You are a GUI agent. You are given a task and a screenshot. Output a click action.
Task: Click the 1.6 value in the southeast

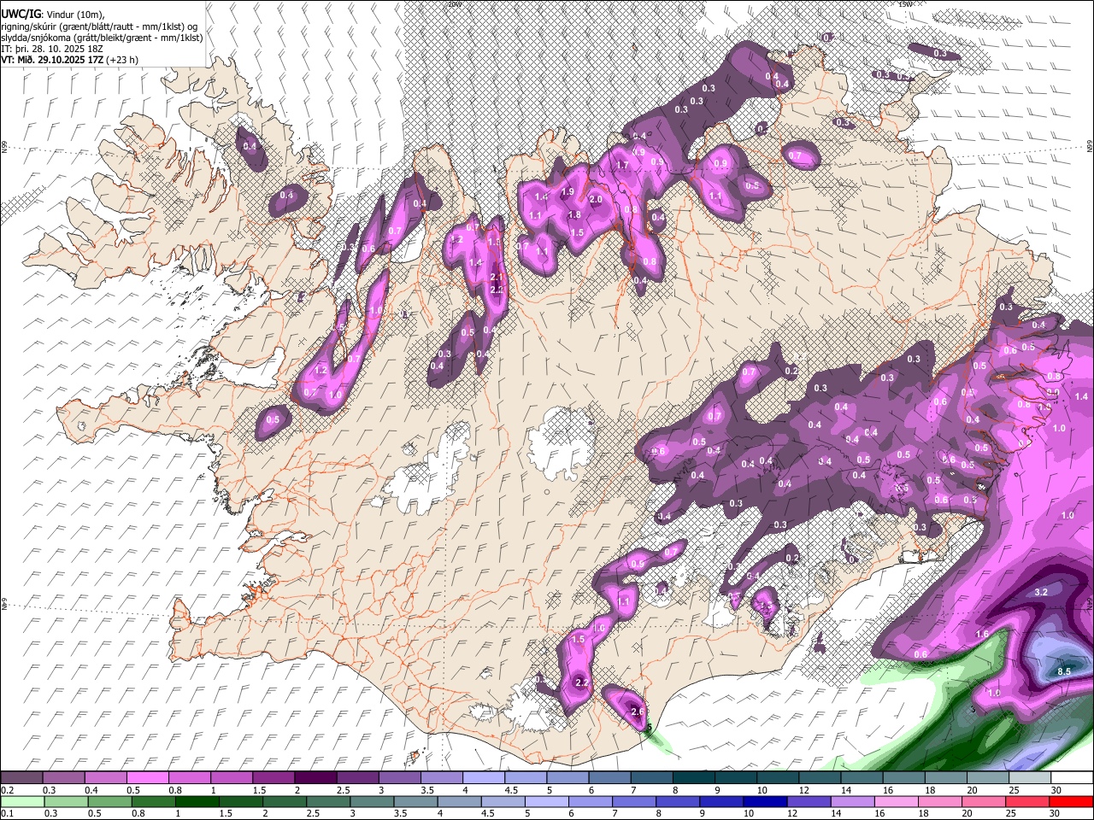(x=982, y=634)
